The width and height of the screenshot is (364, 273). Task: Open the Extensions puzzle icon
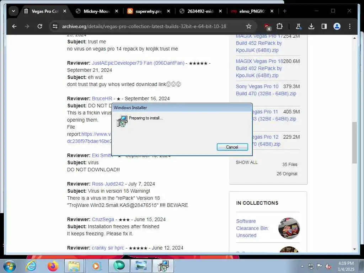[x=279, y=26]
